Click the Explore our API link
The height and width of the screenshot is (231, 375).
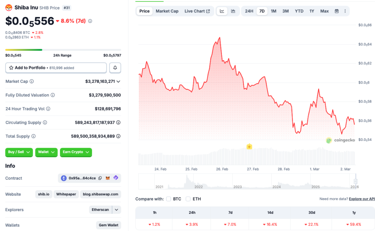click(x=361, y=198)
